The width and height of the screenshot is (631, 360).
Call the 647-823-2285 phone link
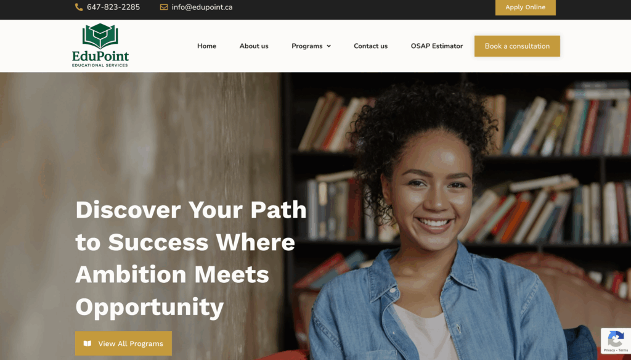click(x=113, y=7)
